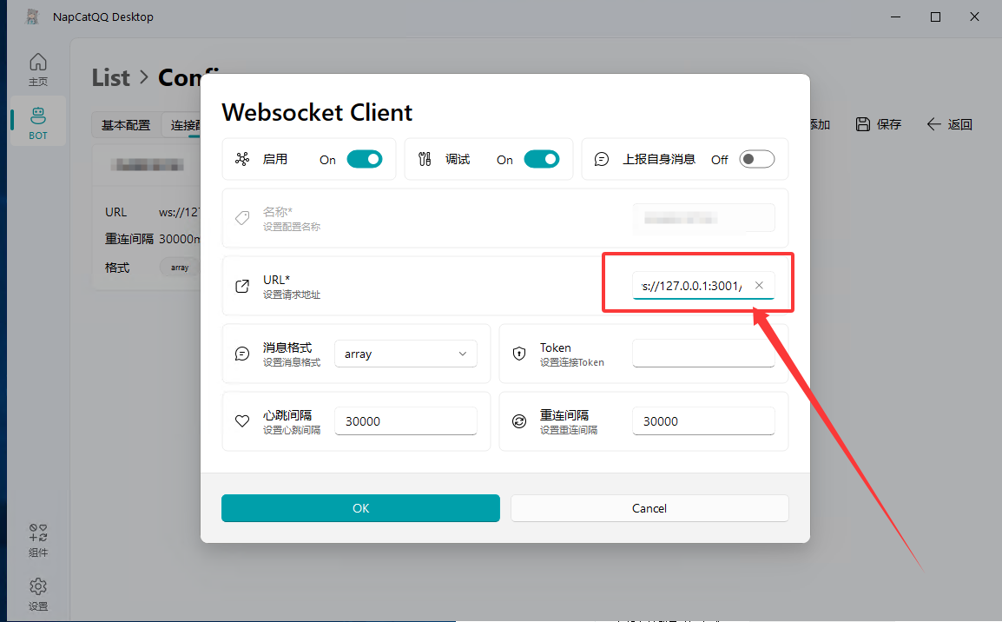
Task: Focus the 心跳间隔 input field
Action: point(405,421)
